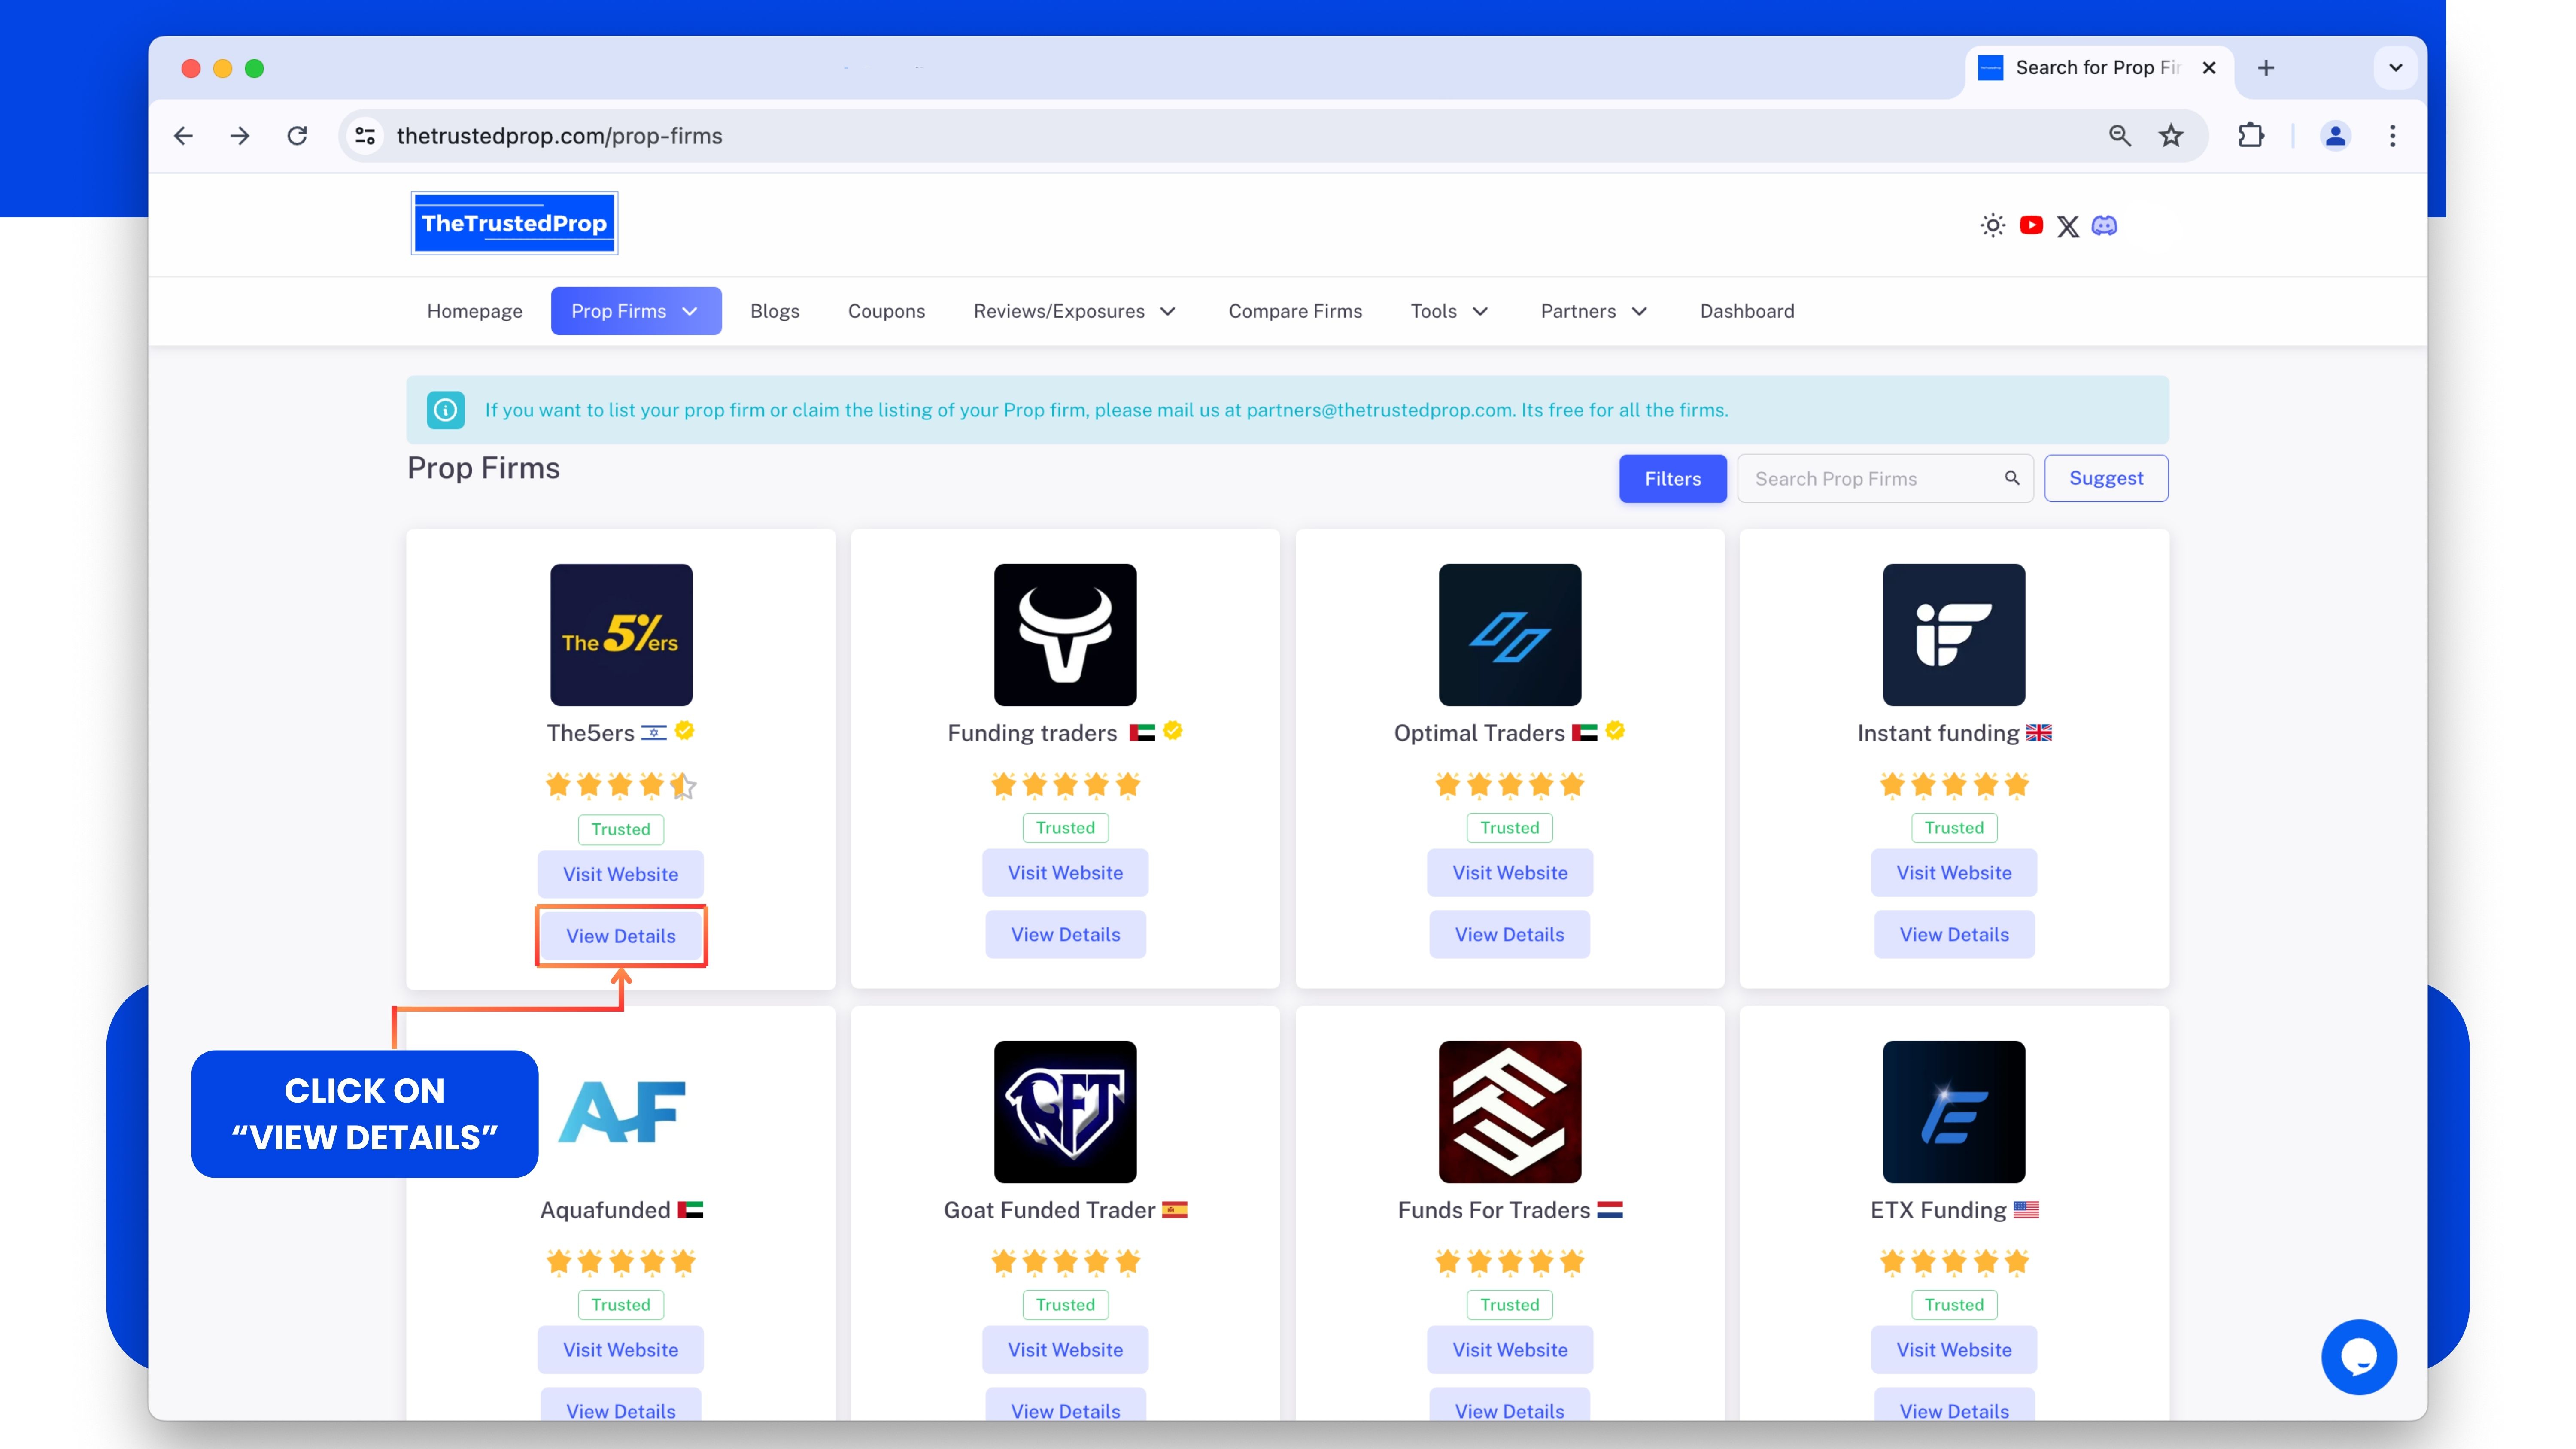Open Aquafunded AF logo
Viewport: 2576px width, 1449px height.
click(x=621, y=1112)
